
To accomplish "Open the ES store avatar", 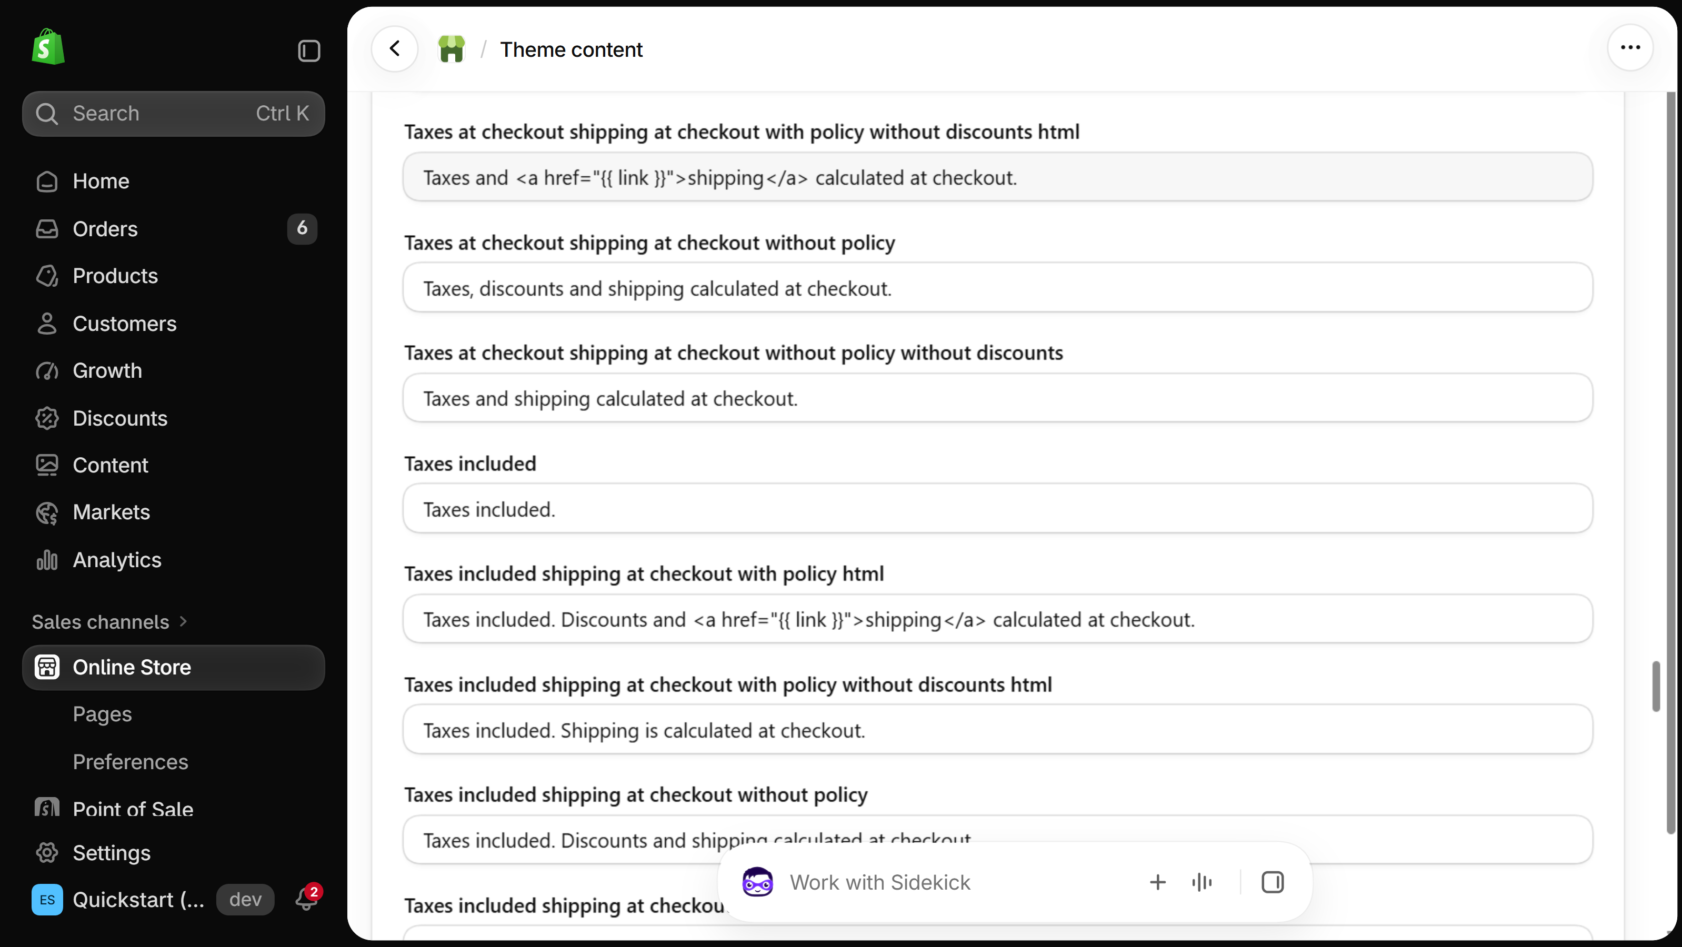I will [x=47, y=899].
